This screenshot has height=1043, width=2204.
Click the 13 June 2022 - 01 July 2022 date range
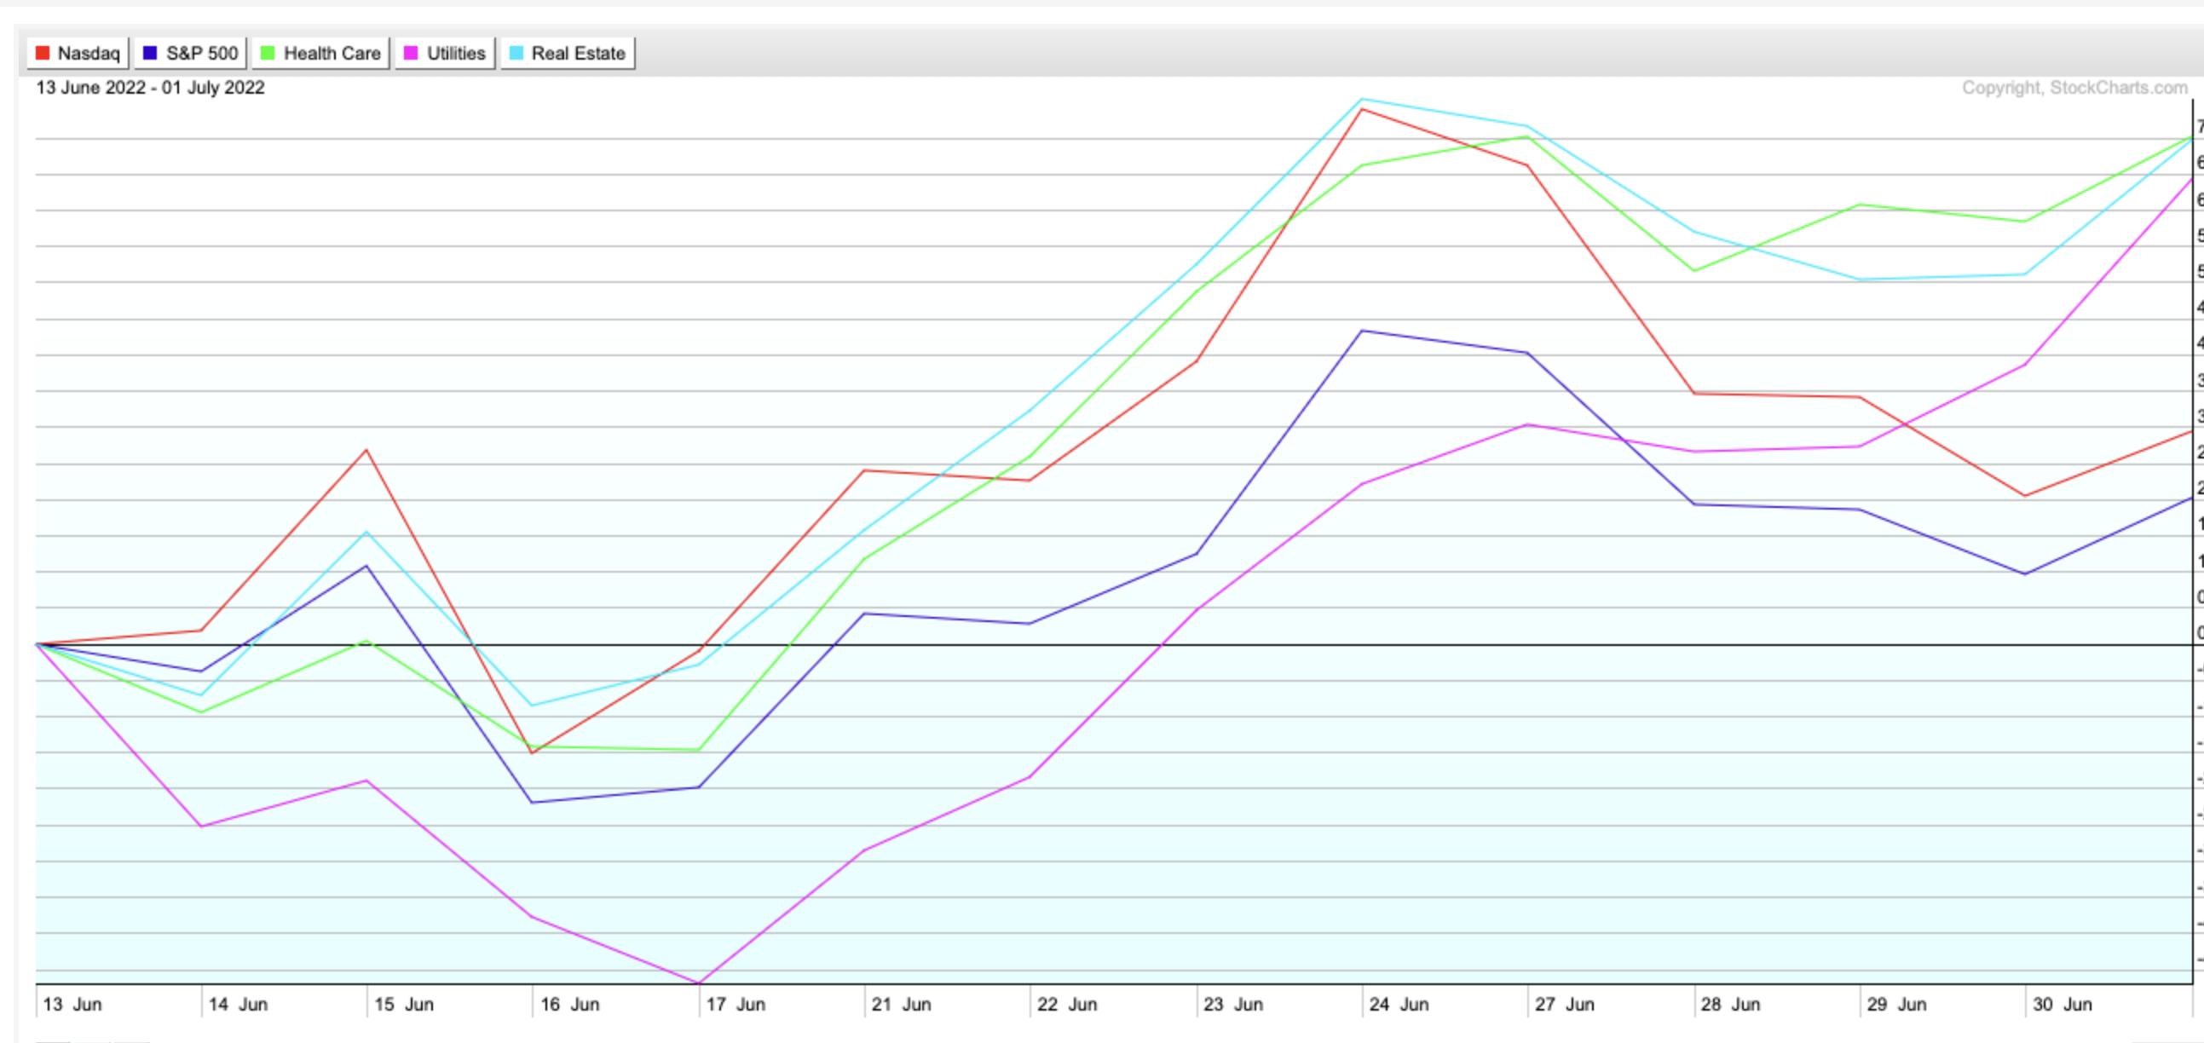151,88
